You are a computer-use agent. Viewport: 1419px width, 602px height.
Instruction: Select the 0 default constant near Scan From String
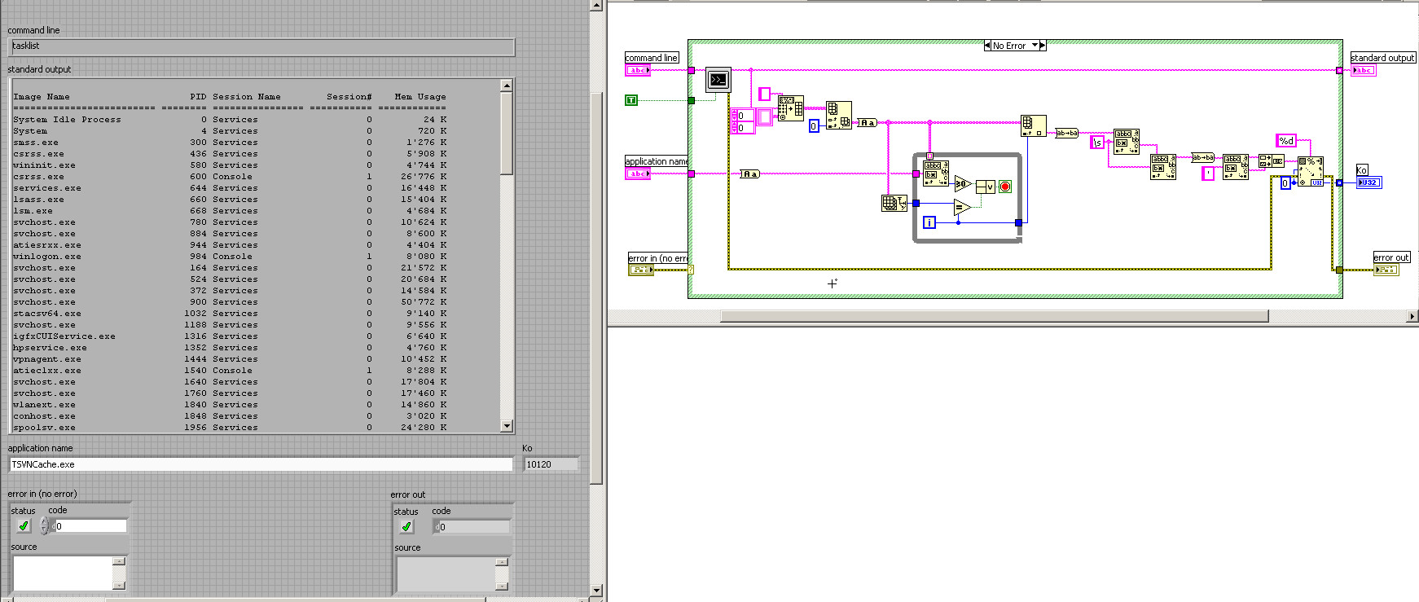(x=1285, y=183)
